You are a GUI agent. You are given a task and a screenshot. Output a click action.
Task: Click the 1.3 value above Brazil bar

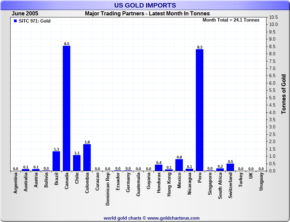point(56,149)
